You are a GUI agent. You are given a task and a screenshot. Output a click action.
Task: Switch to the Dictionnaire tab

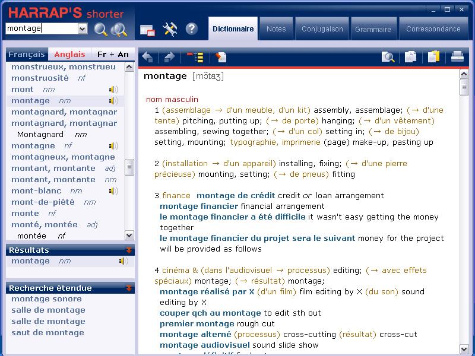pos(233,28)
